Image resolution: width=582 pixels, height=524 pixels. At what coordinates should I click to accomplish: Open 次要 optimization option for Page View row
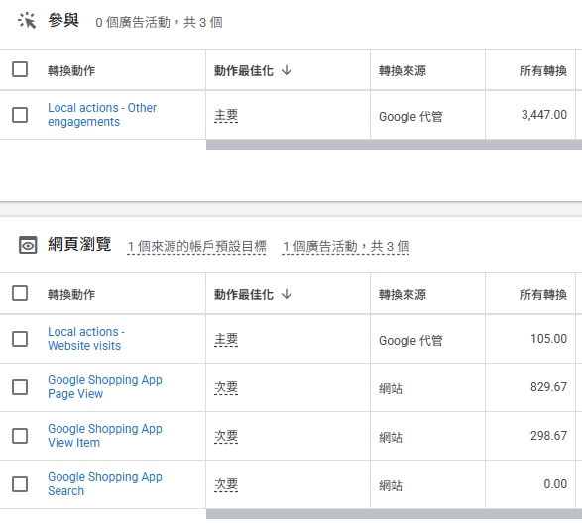(226, 388)
